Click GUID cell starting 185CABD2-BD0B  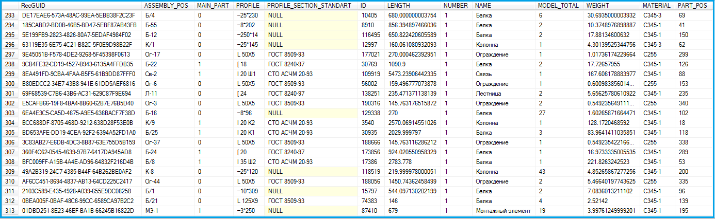80,25
